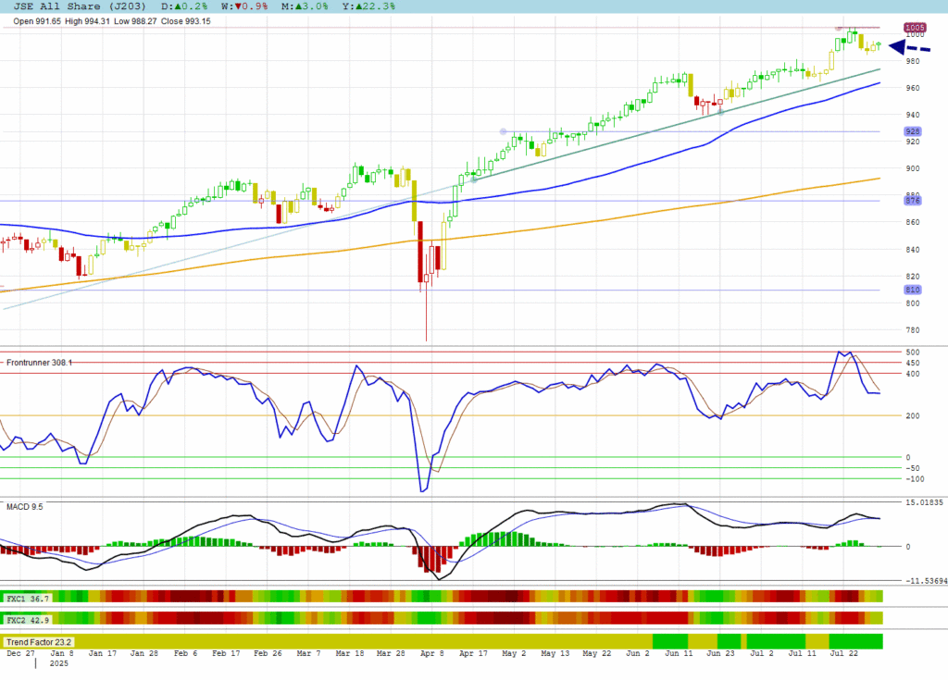Click the Jul 11 date label
Image resolution: width=948 pixels, height=680 pixels.
pos(803,653)
